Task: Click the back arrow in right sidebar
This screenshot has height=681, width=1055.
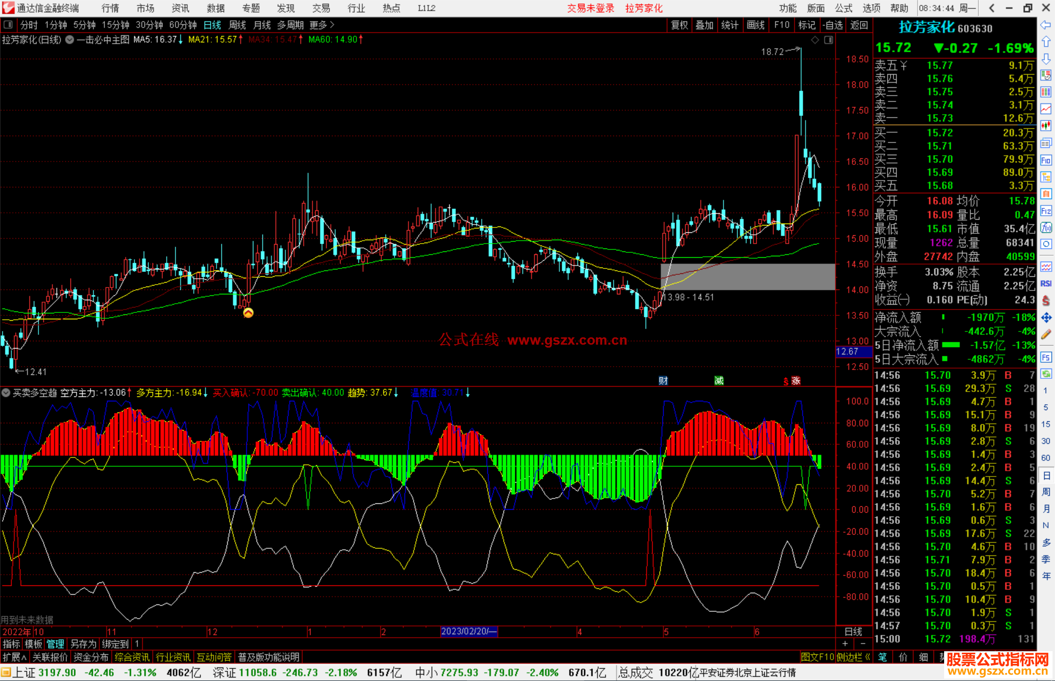Action: point(1046,25)
